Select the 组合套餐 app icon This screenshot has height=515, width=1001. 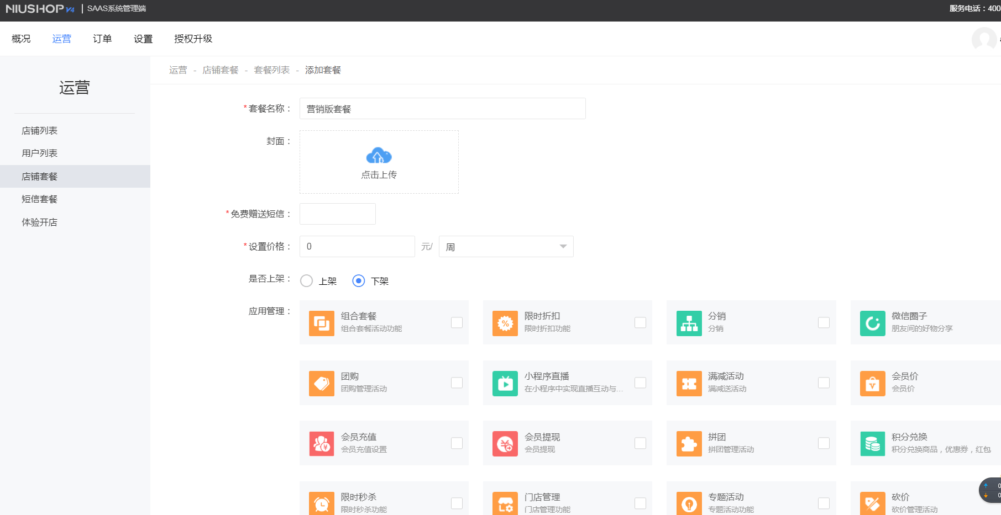click(322, 323)
